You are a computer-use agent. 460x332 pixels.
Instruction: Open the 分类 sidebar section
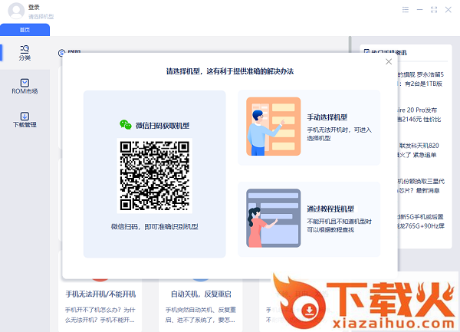(x=25, y=53)
